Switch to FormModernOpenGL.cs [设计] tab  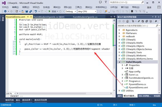click(x=49, y=17)
